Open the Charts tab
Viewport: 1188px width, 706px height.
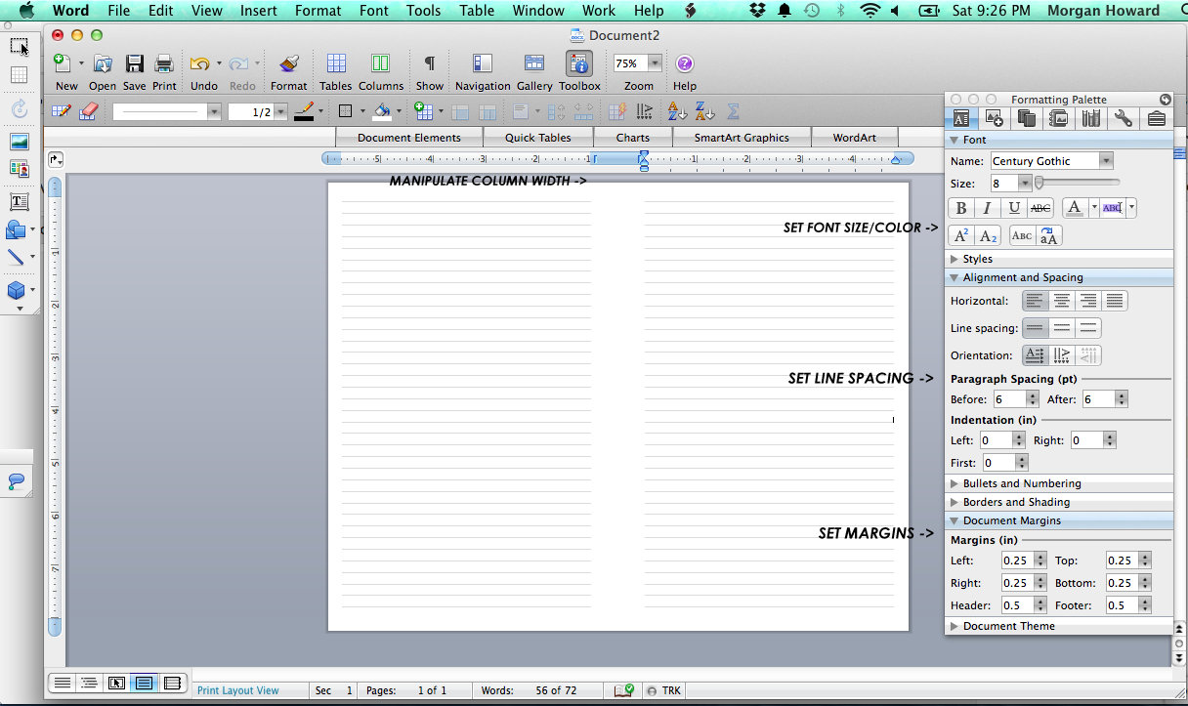tap(633, 138)
